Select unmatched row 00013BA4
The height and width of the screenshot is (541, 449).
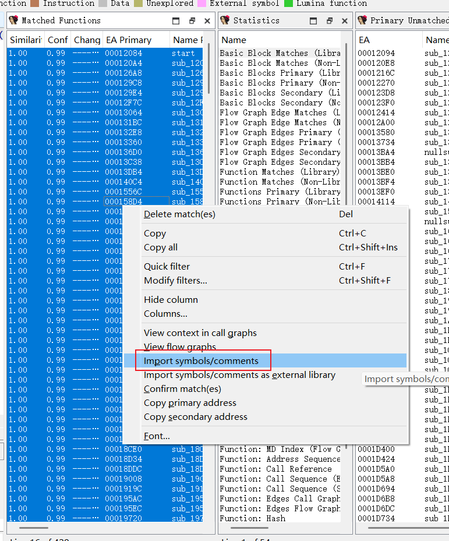[x=402, y=152]
